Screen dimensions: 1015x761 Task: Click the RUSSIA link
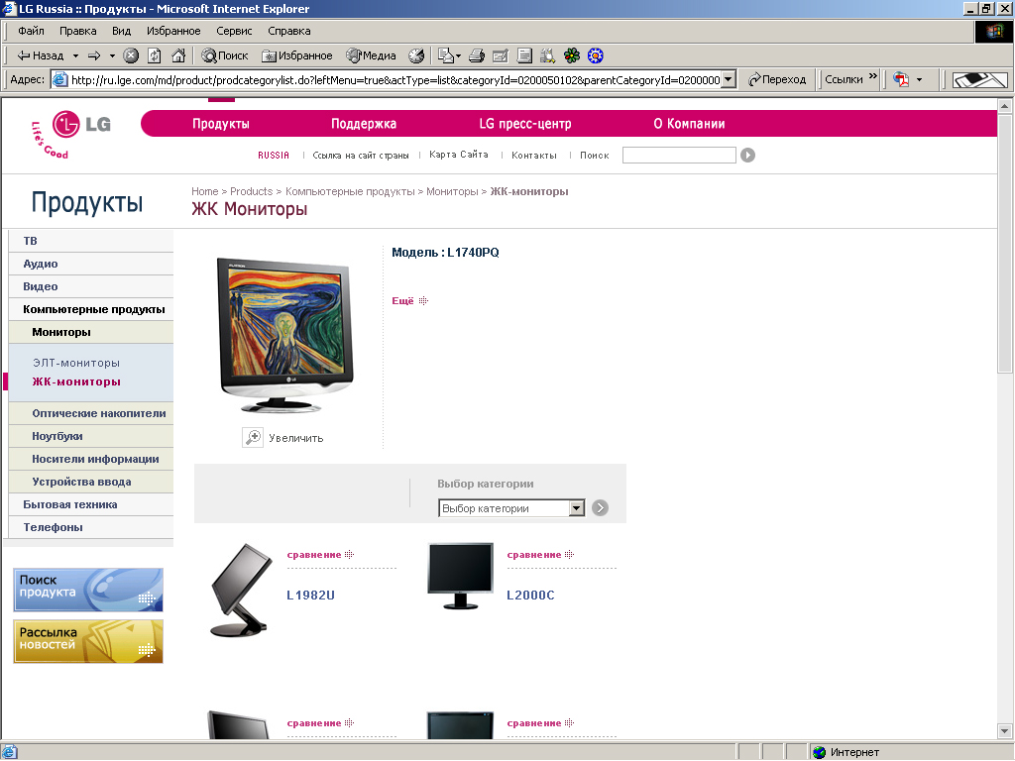pyautogui.click(x=274, y=156)
